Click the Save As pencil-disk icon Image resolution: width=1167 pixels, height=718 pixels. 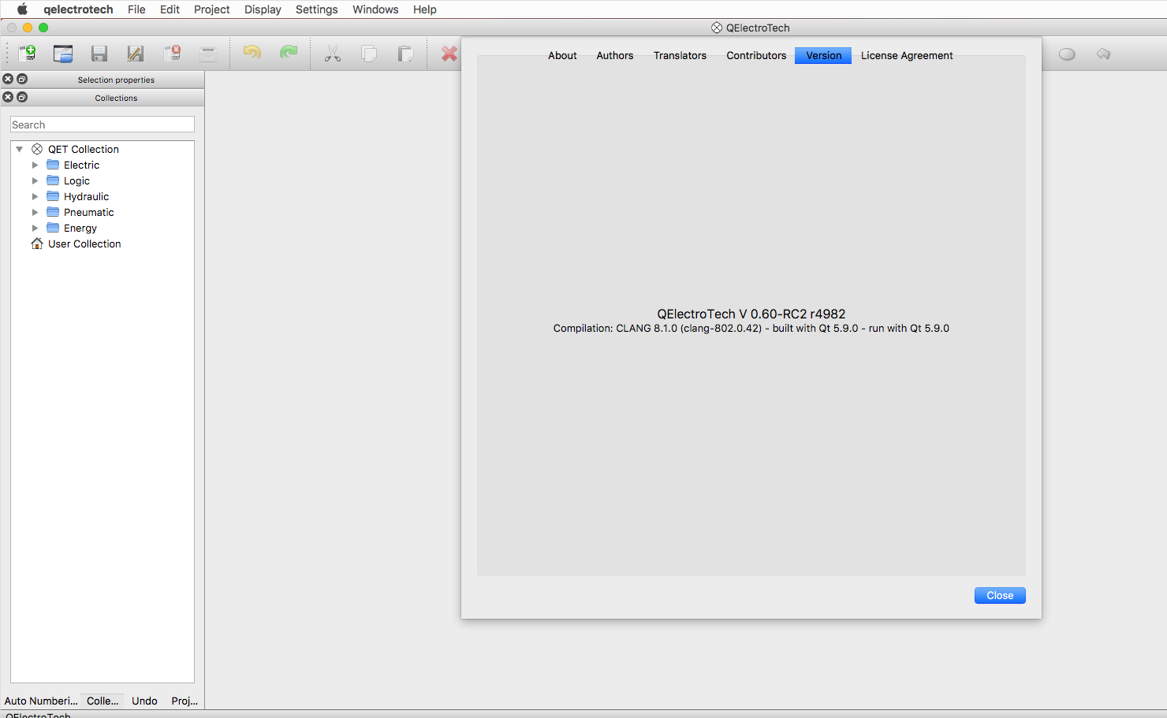(136, 54)
